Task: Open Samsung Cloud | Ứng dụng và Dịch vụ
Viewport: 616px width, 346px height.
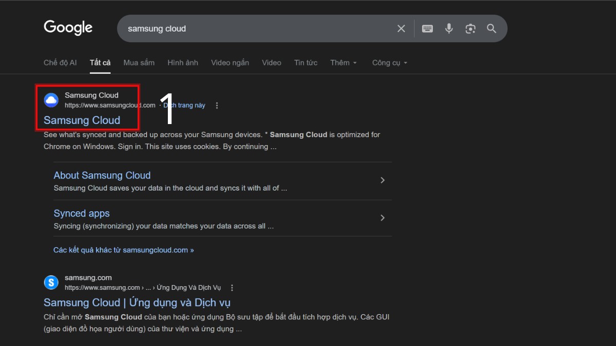Action: point(137,302)
